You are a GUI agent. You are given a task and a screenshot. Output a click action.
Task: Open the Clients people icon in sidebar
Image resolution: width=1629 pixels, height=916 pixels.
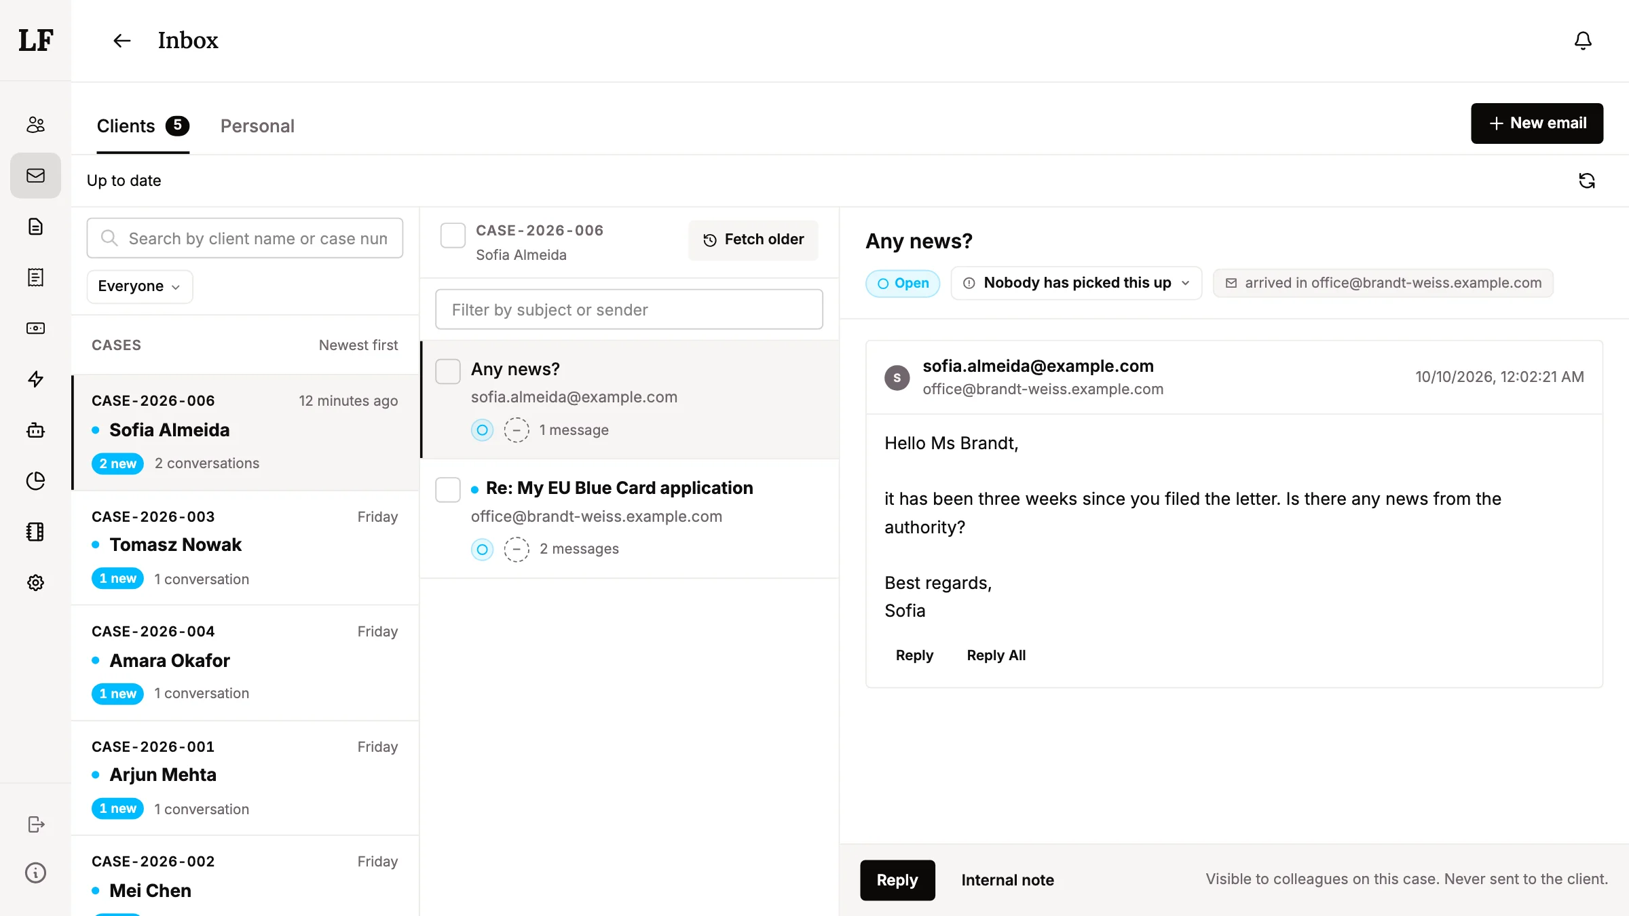coord(35,125)
